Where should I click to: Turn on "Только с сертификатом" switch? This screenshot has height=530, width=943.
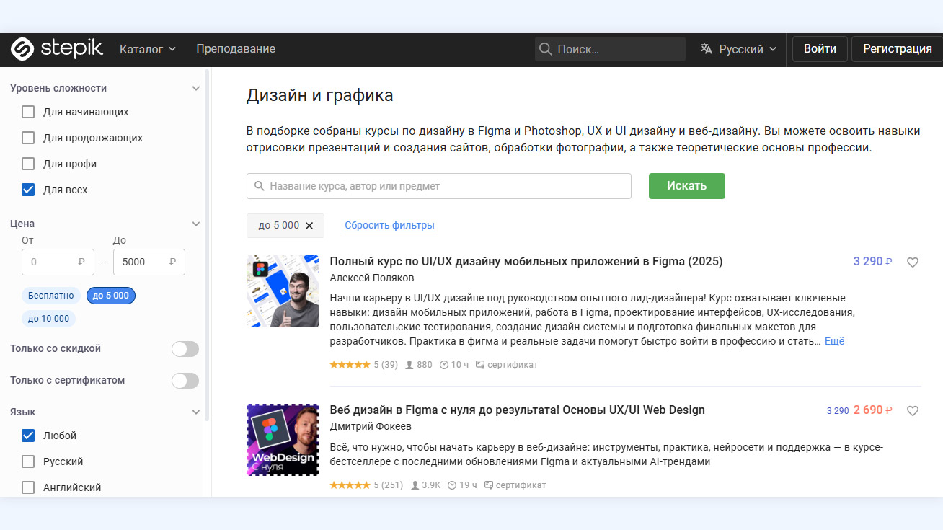185,381
